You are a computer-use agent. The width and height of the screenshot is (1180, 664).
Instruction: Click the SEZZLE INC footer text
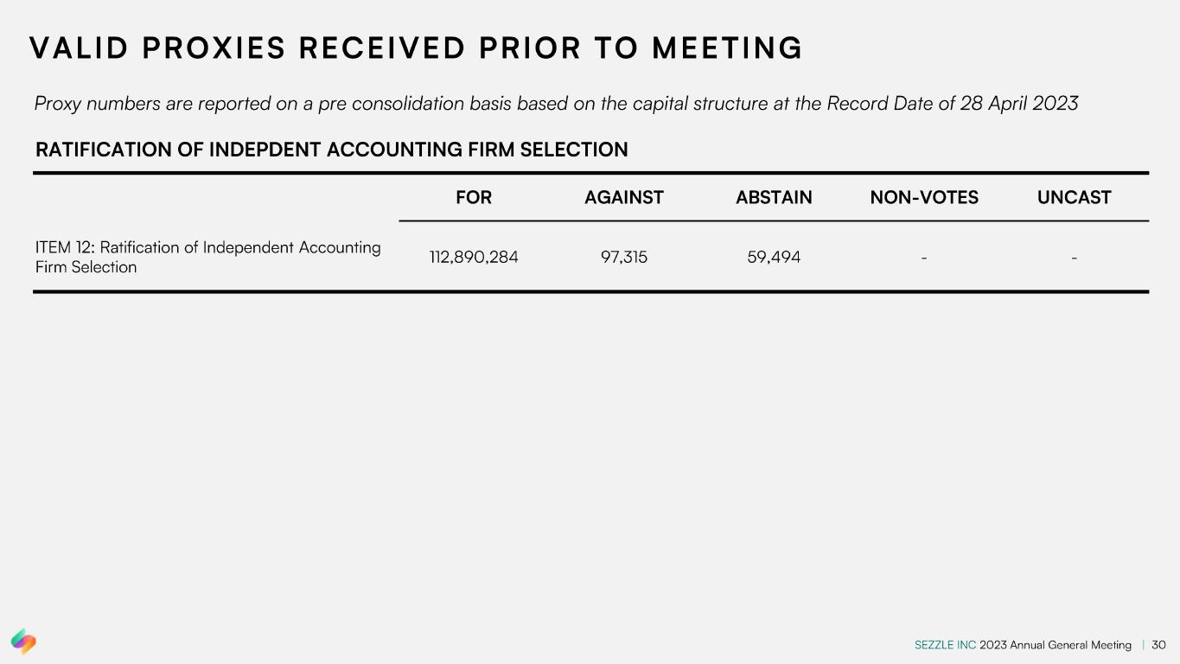[945, 645]
